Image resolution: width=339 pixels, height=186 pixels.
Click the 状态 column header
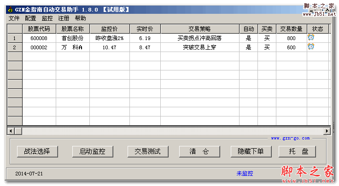[x=318, y=29]
